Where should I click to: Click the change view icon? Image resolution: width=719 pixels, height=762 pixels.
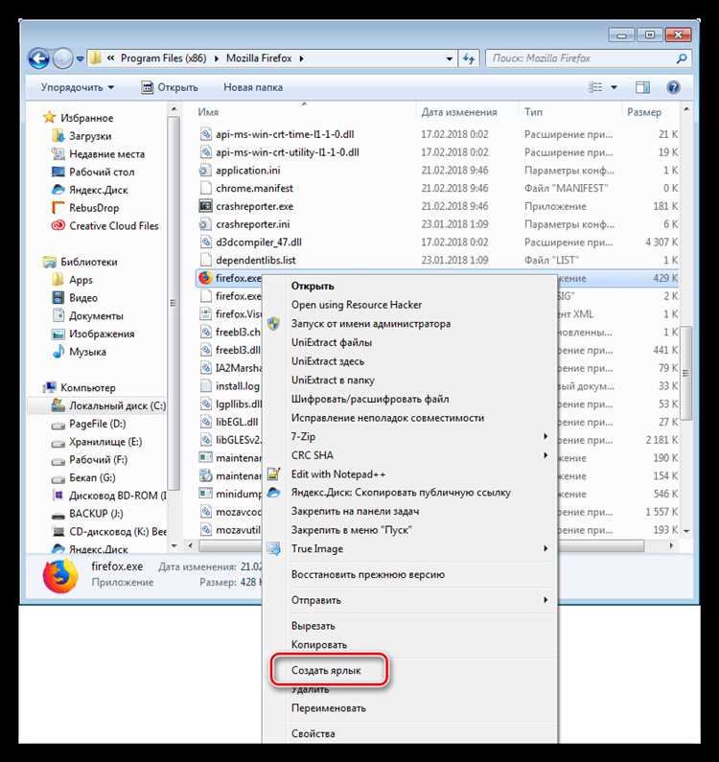(595, 87)
